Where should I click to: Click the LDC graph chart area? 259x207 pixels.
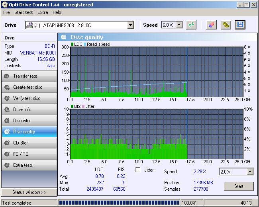pos(157,72)
